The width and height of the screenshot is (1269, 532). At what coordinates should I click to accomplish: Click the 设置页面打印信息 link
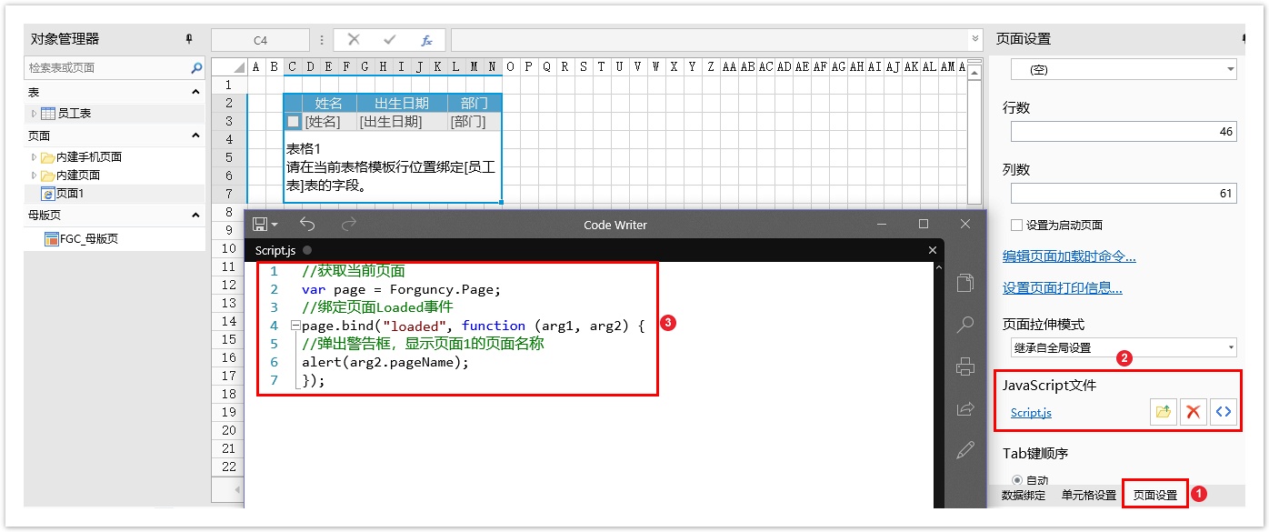[1062, 288]
